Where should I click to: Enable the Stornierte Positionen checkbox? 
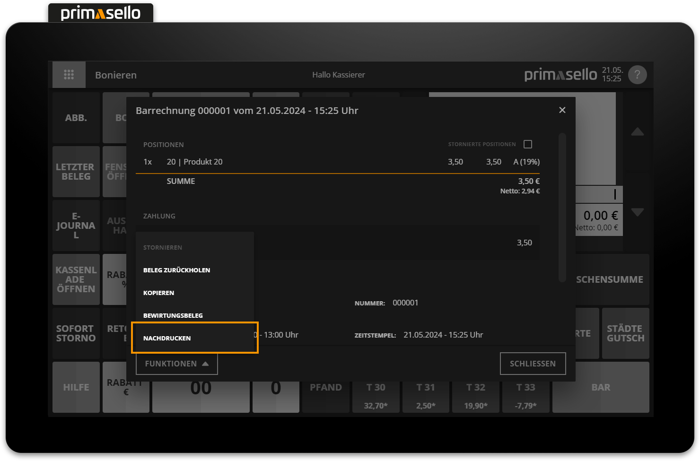[528, 144]
